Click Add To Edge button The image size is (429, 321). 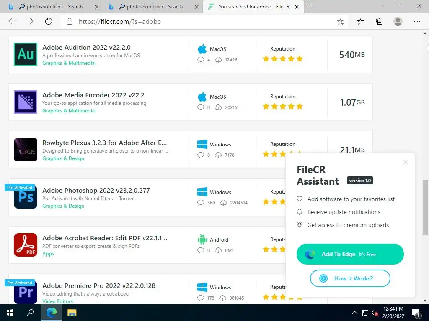tap(350, 254)
